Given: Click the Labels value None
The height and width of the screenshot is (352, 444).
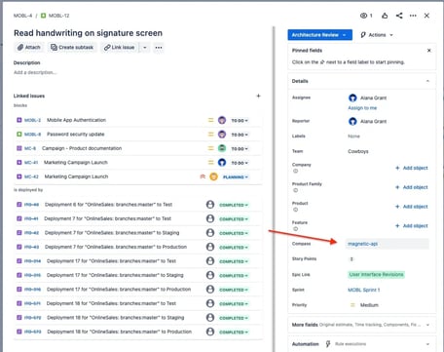Looking at the screenshot, I should [x=353, y=137].
